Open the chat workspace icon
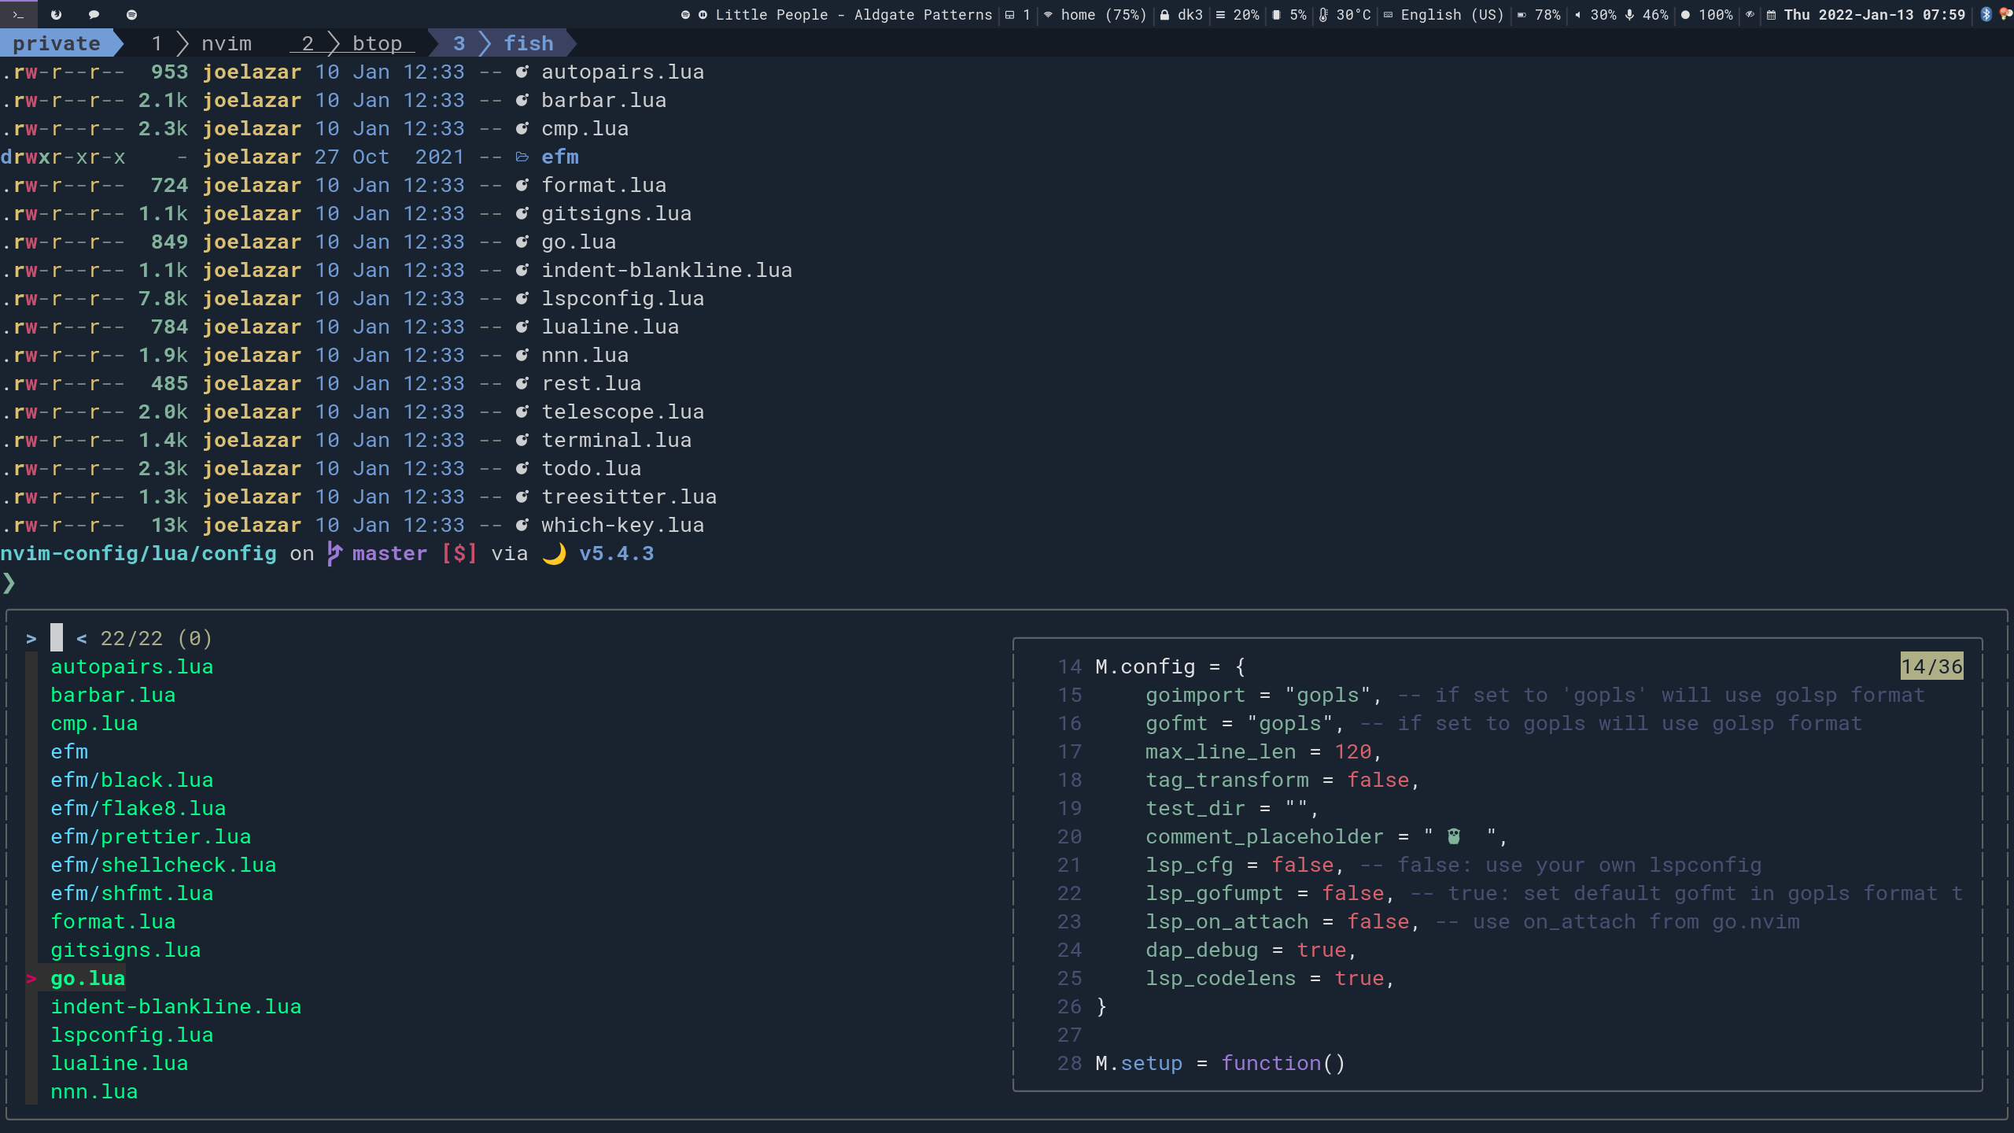This screenshot has width=2014, height=1133. (94, 14)
